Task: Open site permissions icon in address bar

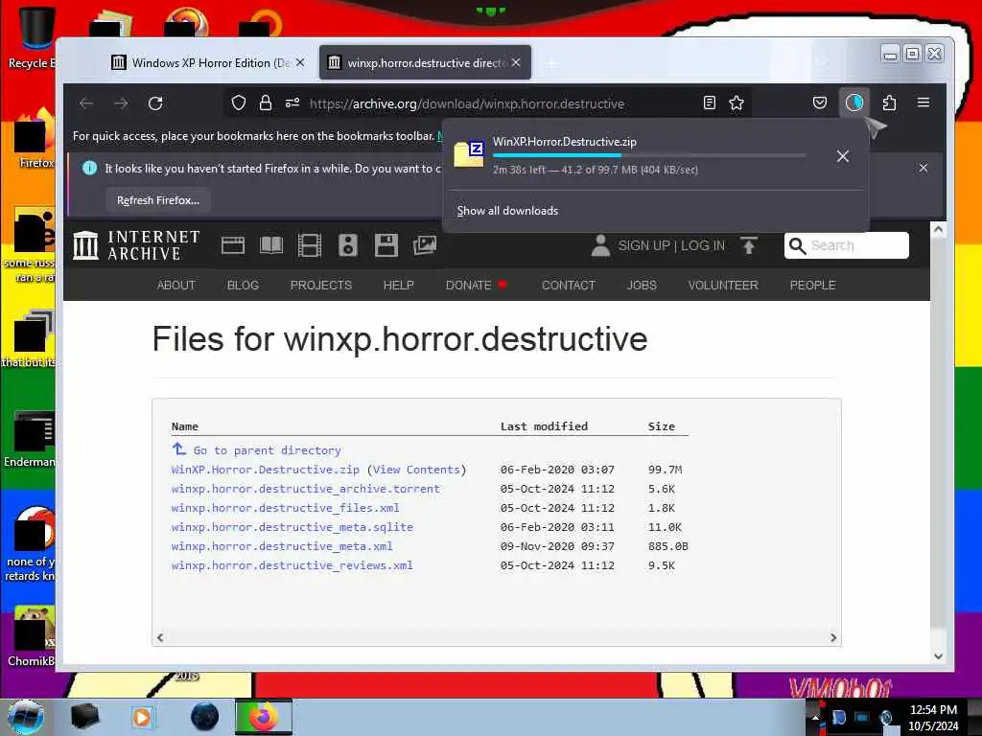Action: pyautogui.click(x=292, y=103)
